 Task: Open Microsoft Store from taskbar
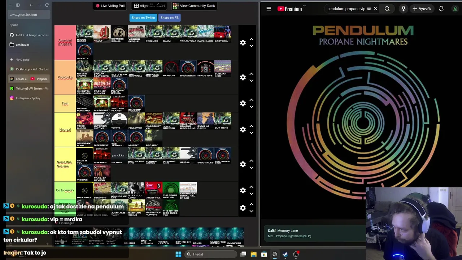[264, 254]
